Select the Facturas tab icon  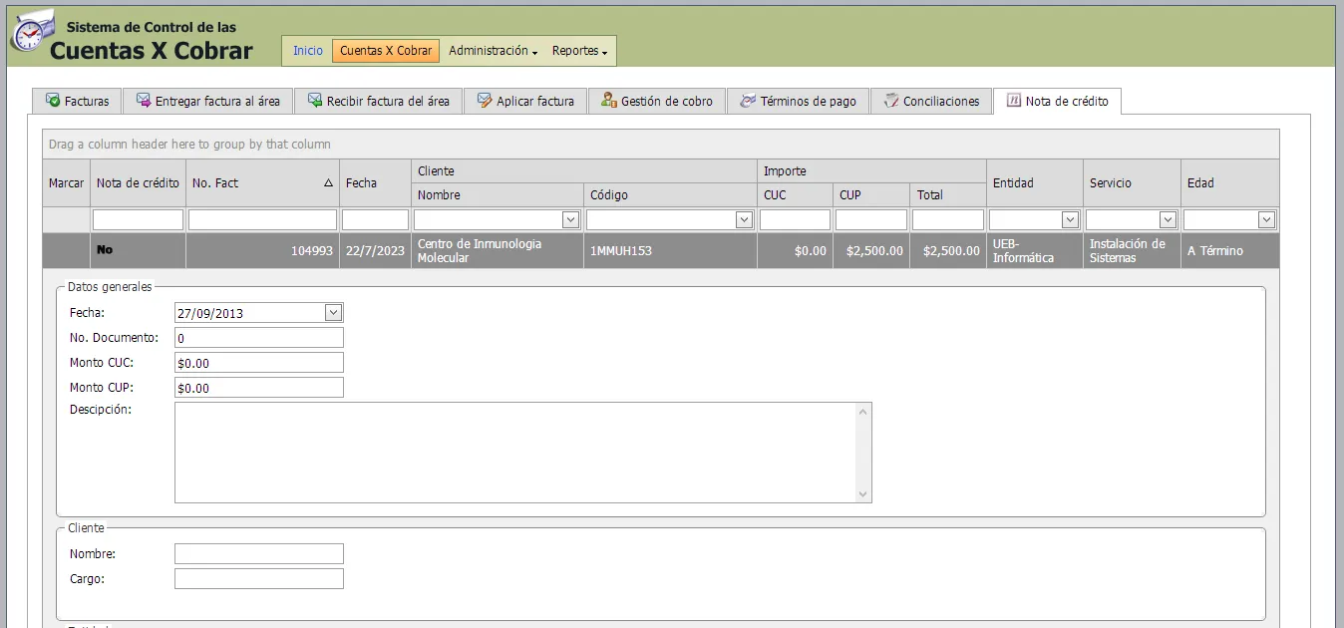[51, 100]
